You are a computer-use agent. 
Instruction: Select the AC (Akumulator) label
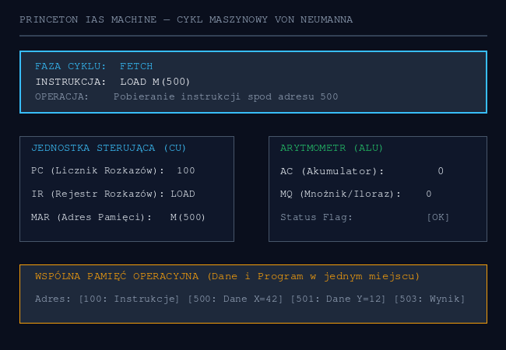click(332, 171)
